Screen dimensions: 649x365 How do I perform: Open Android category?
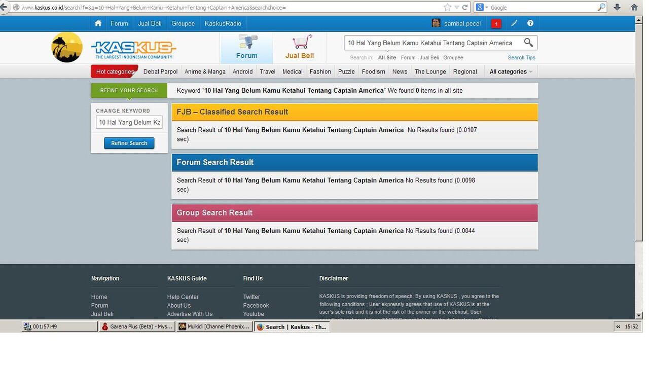(x=242, y=71)
